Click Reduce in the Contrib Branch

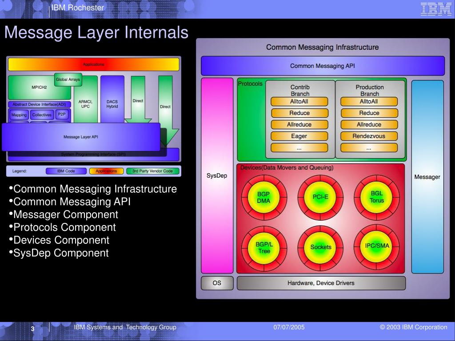coord(299,113)
